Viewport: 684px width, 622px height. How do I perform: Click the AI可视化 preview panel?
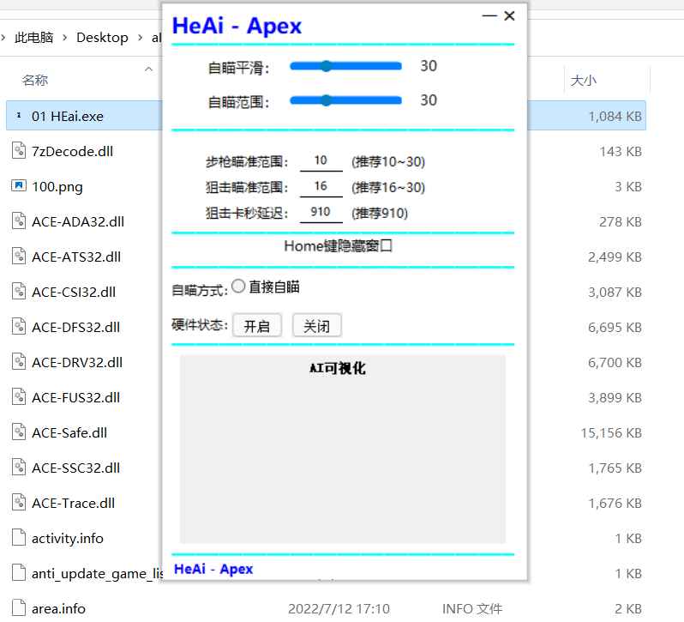(343, 449)
